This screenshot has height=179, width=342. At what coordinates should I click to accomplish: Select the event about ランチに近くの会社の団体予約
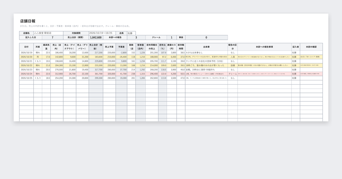point(207,61)
